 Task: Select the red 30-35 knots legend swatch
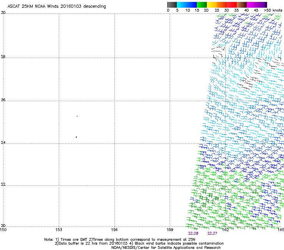tap(232, 5)
